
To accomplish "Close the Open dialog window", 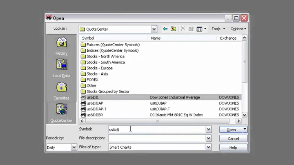I will tap(244, 18).
